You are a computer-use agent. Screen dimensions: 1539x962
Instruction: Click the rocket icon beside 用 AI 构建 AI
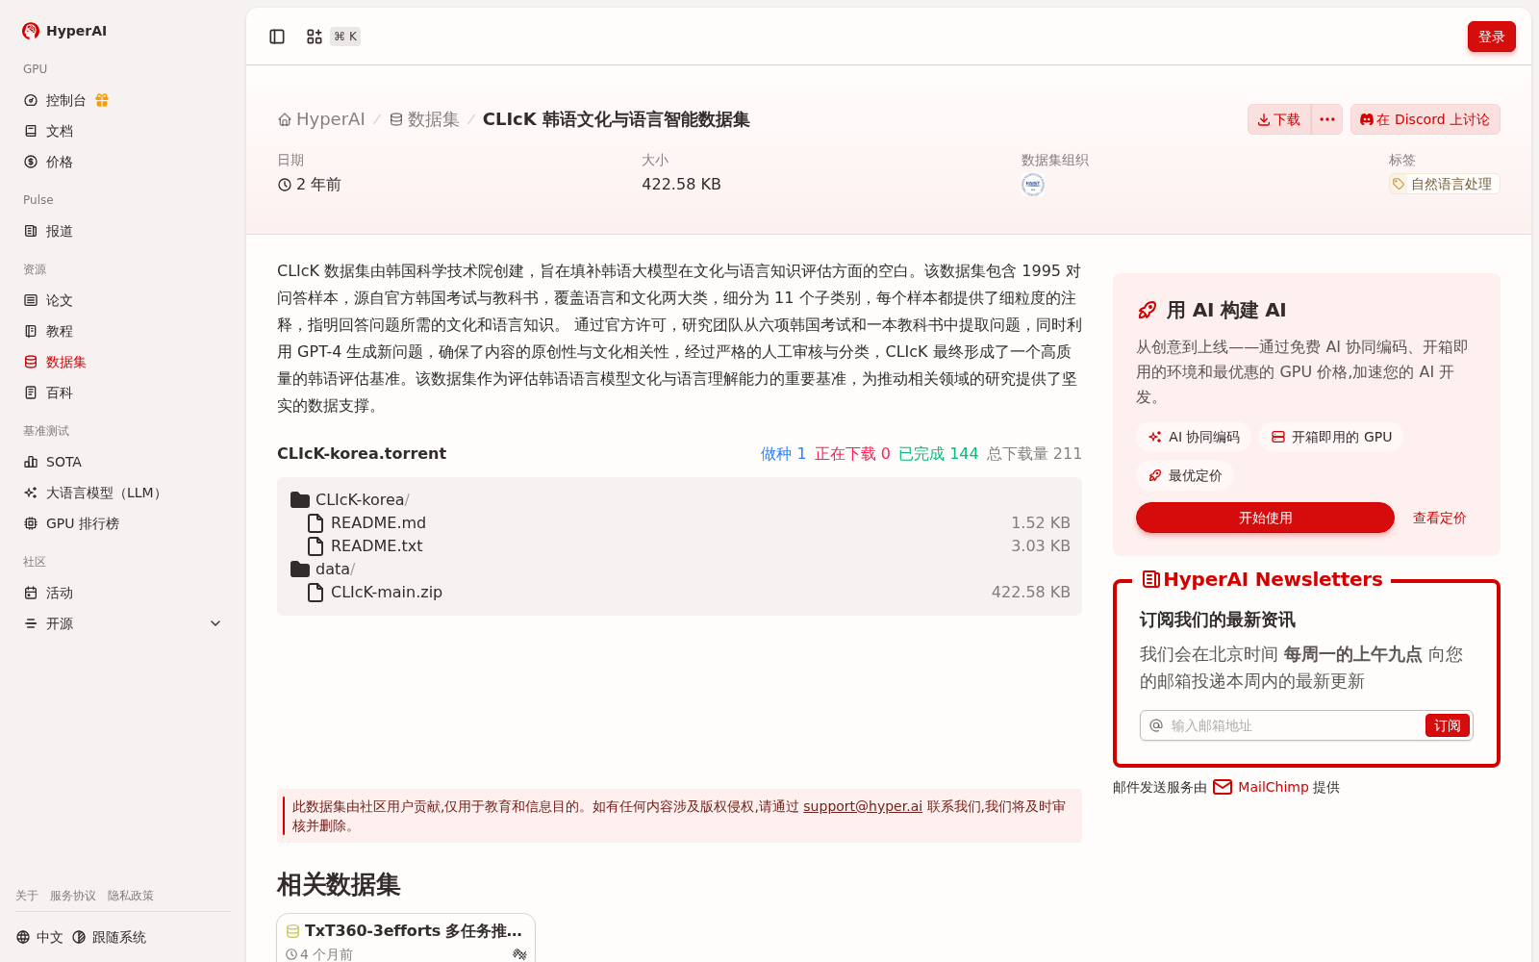(x=1147, y=310)
